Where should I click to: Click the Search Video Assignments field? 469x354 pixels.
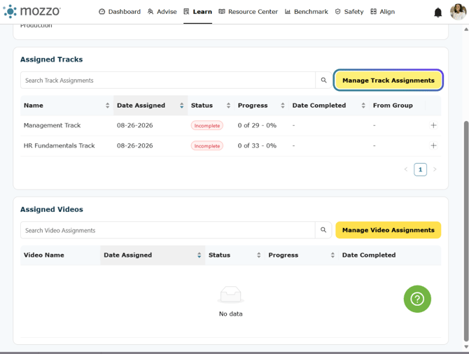click(x=168, y=230)
